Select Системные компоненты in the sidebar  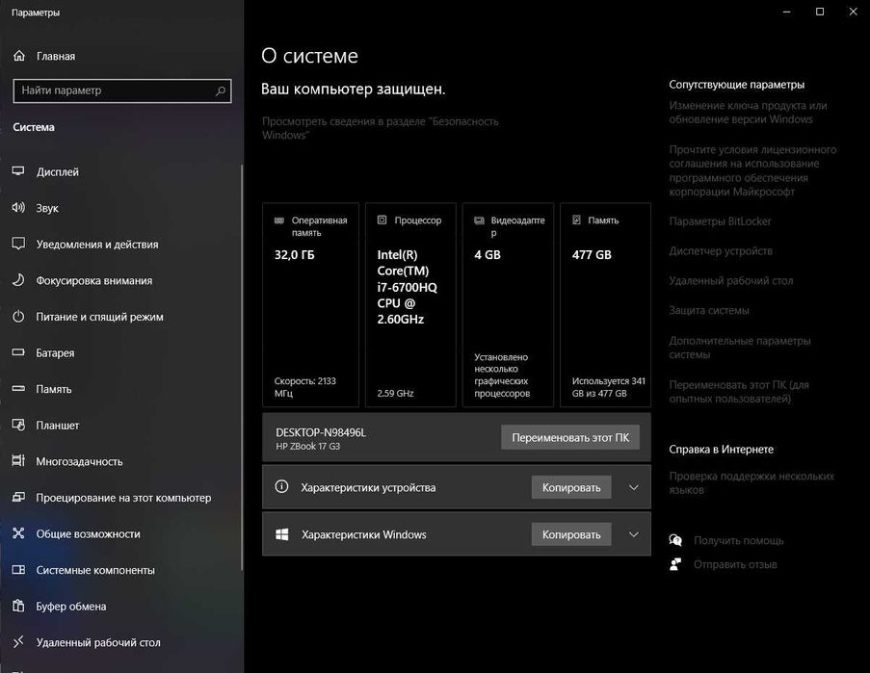point(94,570)
